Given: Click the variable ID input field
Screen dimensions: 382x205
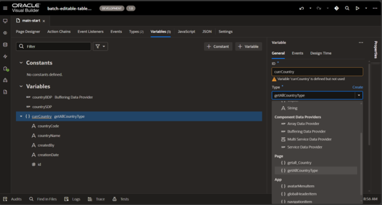Looking at the screenshot, I should click(317, 72).
